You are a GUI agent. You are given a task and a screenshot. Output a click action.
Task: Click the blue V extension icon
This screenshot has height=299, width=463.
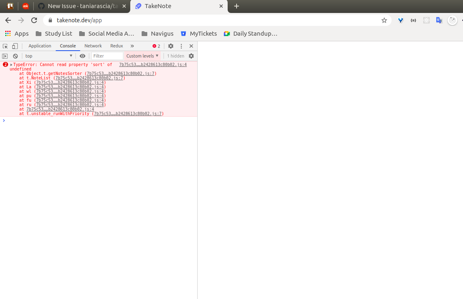[400, 20]
